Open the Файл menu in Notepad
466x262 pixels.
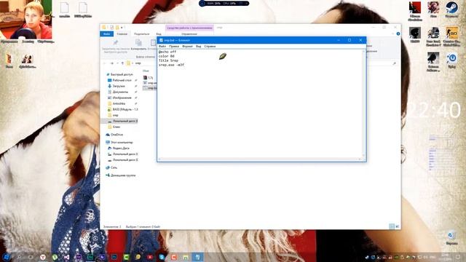[x=162, y=47]
